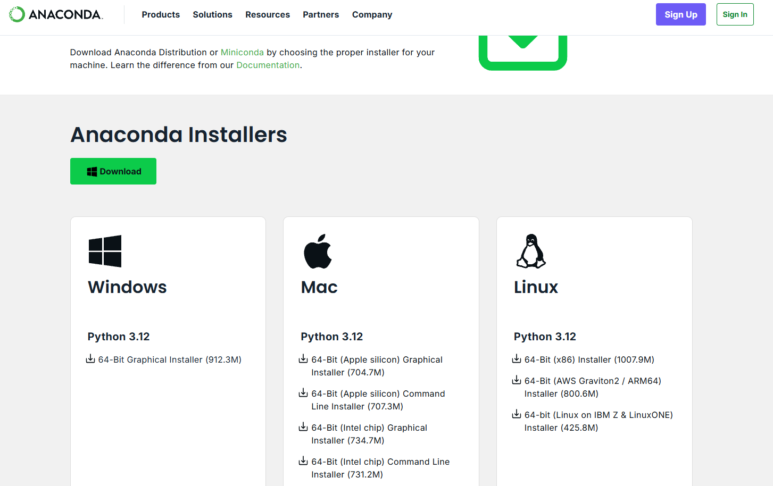
Task: Click the Anaconda logo in the header
Action: [56, 14]
